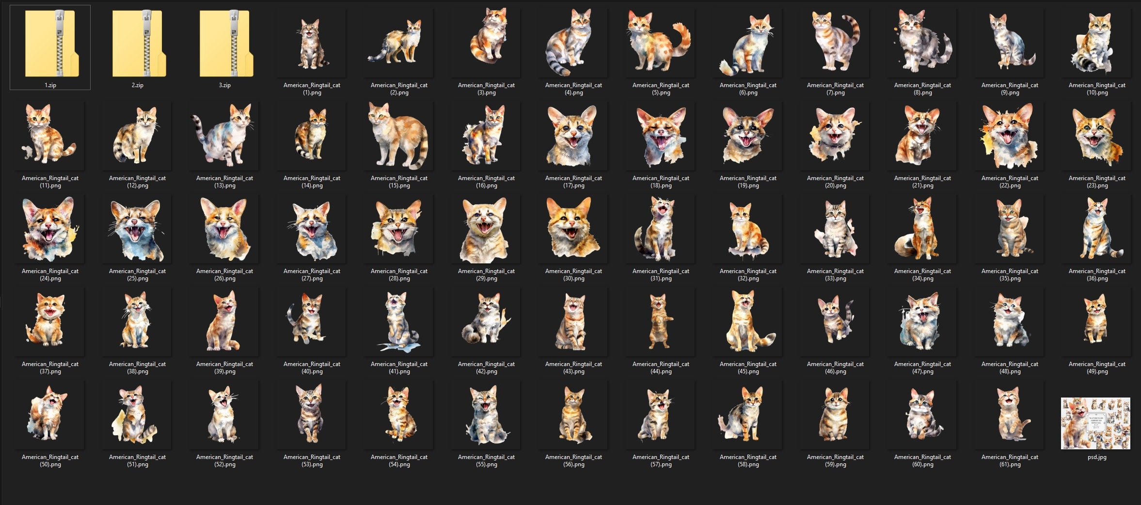Select American_Ringtail_cat (11).png
The height and width of the screenshot is (505, 1141).
tap(50, 136)
